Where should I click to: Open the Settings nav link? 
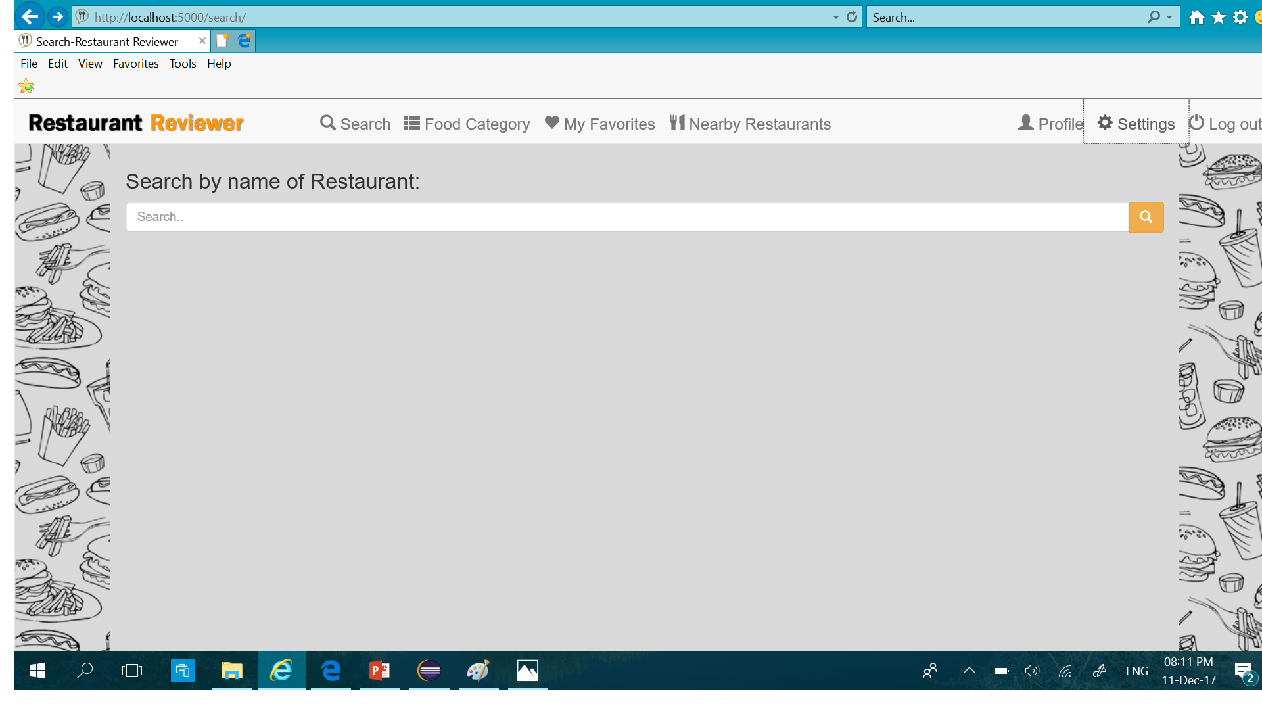pyautogui.click(x=1136, y=124)
